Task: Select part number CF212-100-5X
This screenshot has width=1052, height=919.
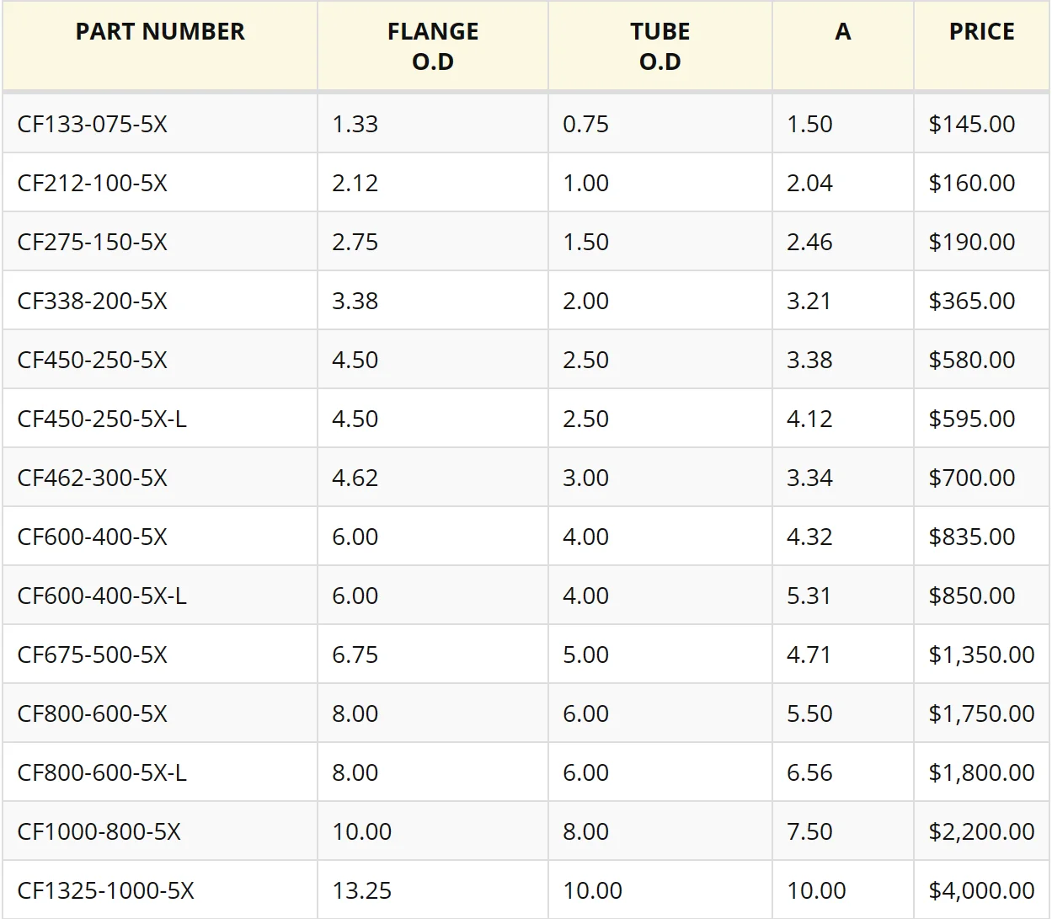Action: click(x=93, y=184)
